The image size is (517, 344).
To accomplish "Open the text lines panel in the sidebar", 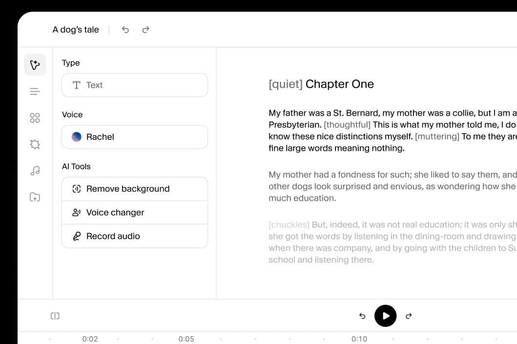I will 34,91.
